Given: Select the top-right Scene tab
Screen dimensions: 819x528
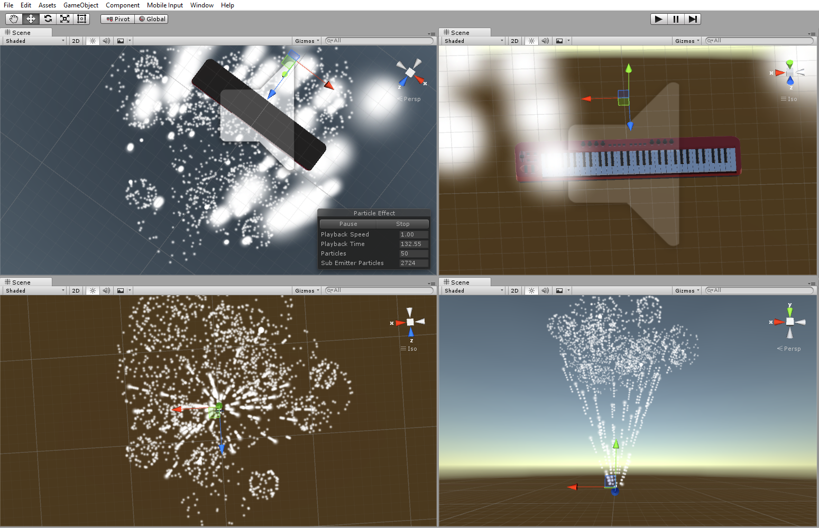Looking at the screenshot, I should tap(465, 32).
